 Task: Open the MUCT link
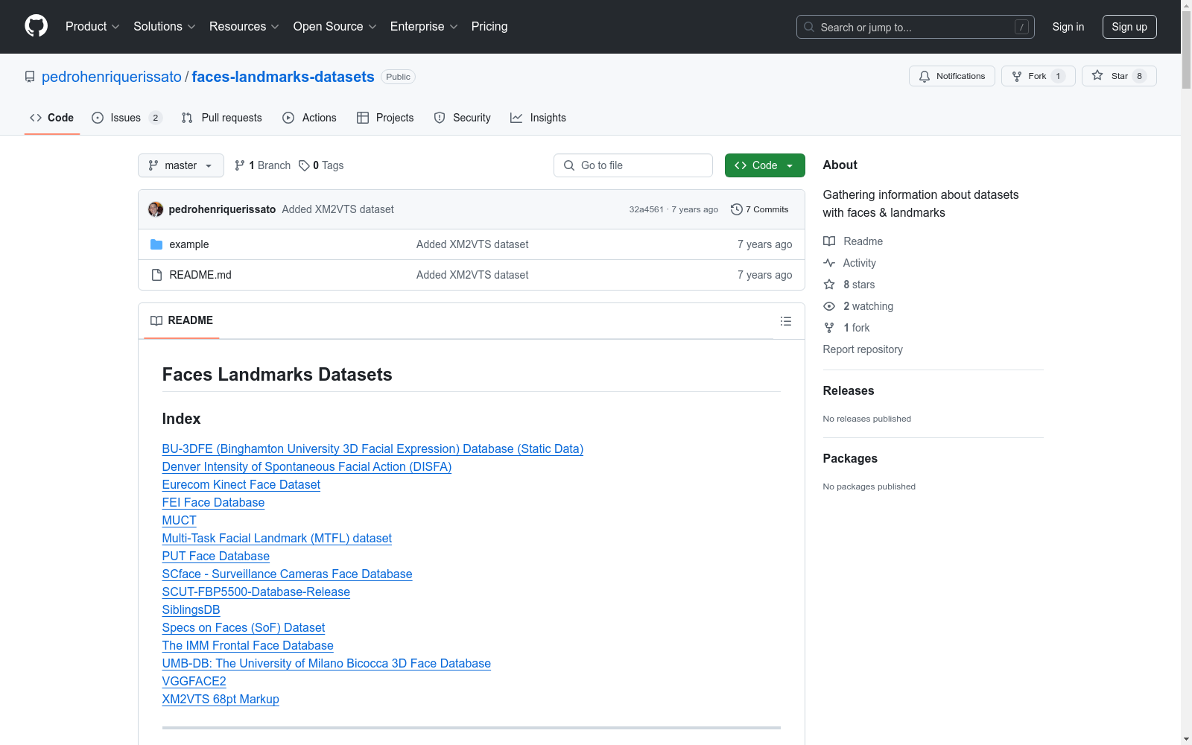(x=180, y=520)
